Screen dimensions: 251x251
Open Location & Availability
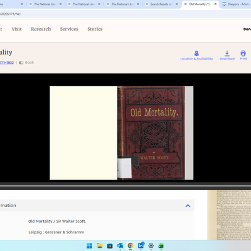(x=196, y=55)
